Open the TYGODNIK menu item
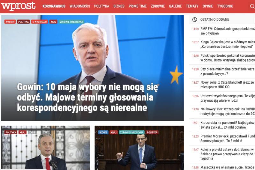Screen dimensions: 255x170 tap(225, 6)
